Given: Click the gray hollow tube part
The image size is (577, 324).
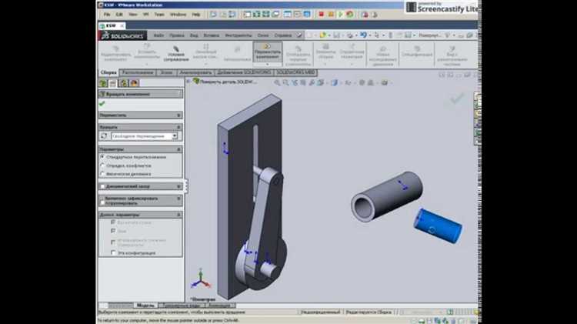Looking at the screenshot, I should [386, 196].
